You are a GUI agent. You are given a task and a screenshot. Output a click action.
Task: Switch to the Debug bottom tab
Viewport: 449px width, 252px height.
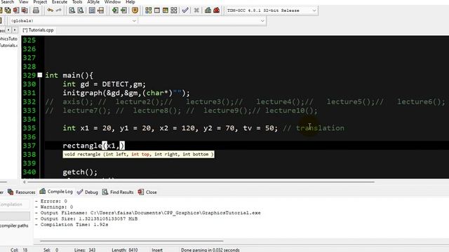[x=88, y=192]
